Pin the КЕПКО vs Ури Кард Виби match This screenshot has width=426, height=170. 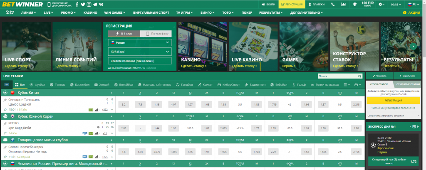point(5,123)
